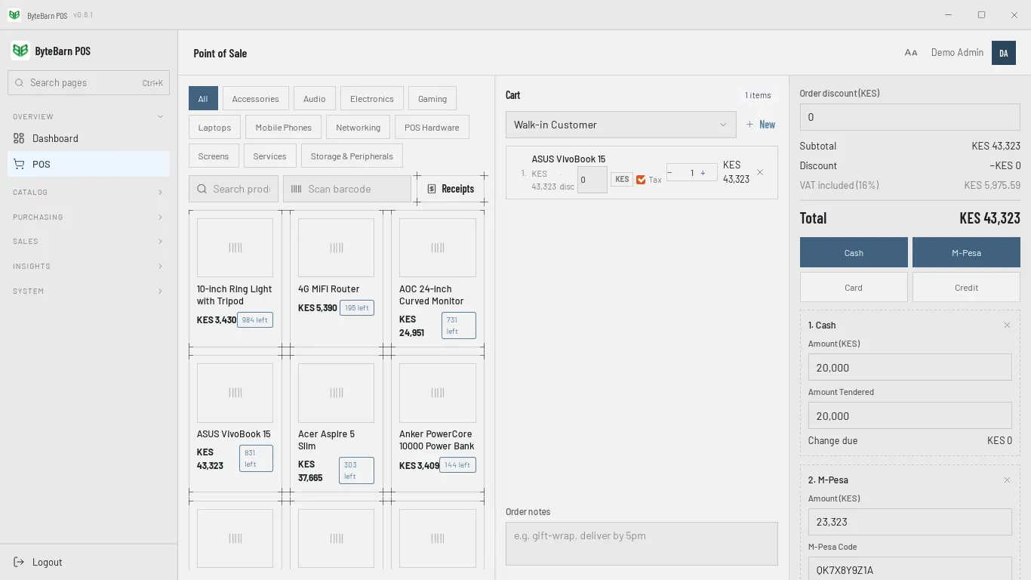The image size is (1031, 580).
Task: Click the magnifier icon in product search
Action: [x=202, y=189]
